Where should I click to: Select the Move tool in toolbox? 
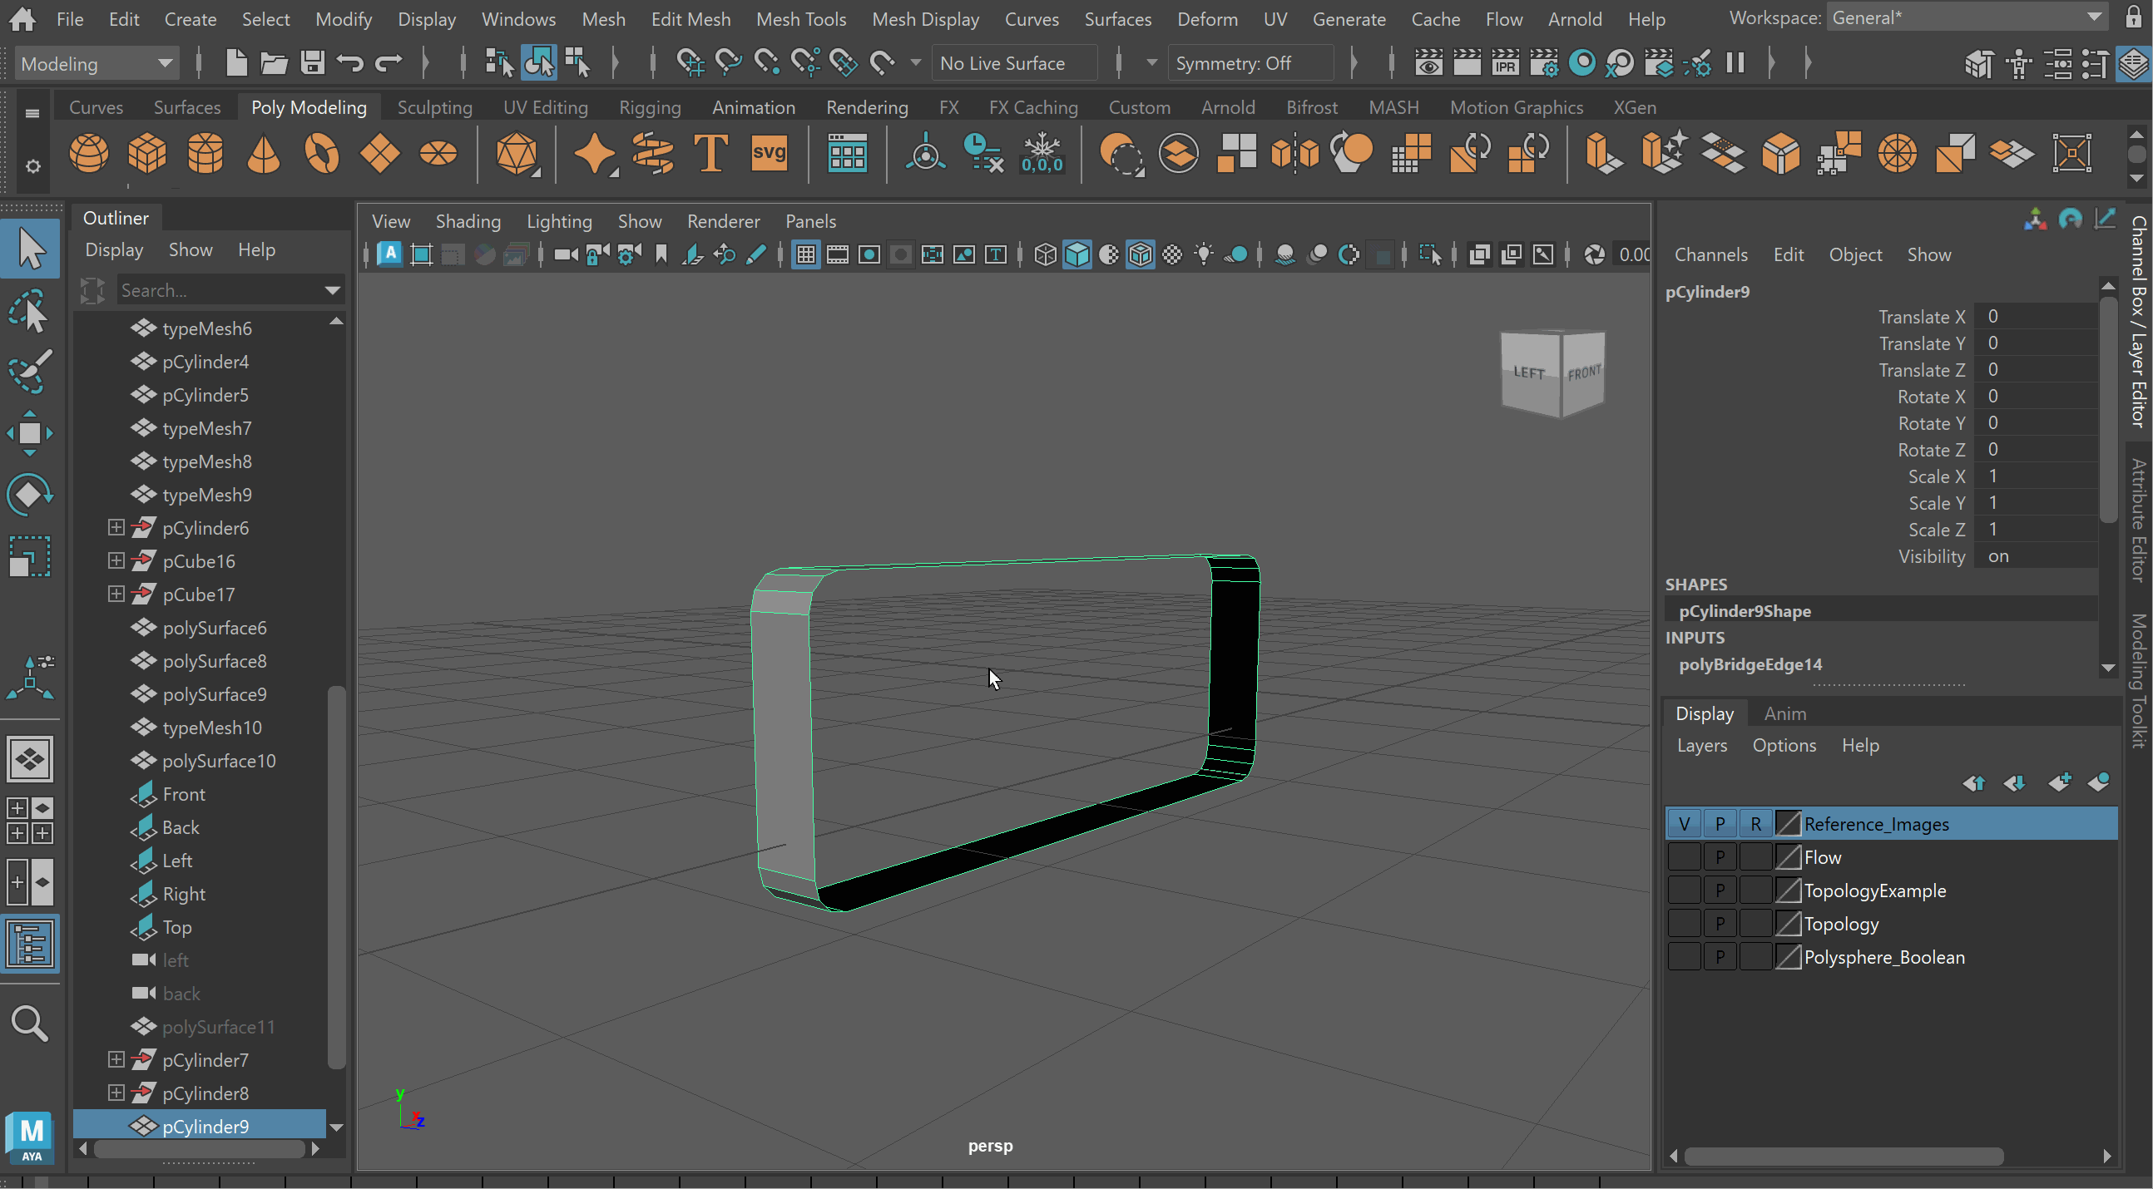click(x=30, y=433)
